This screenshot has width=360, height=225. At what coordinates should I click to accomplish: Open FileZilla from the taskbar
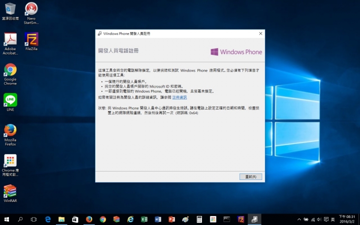tap(240, 219)
